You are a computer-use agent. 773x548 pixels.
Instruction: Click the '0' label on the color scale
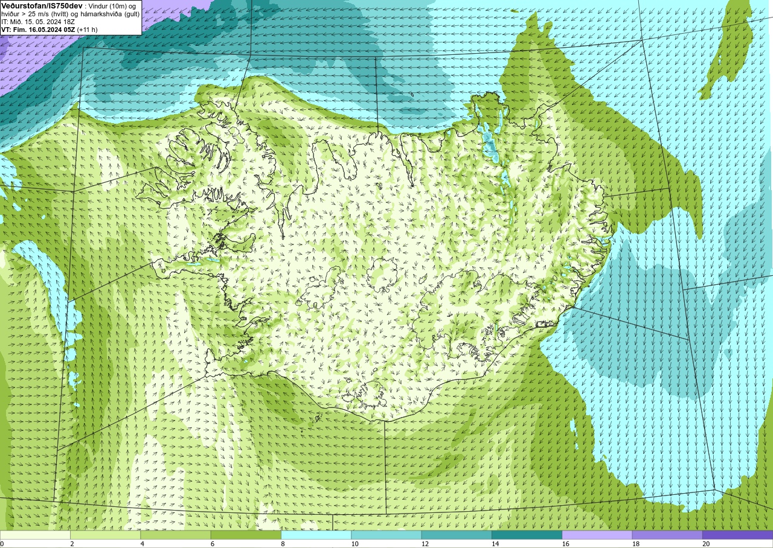[2, 544]
